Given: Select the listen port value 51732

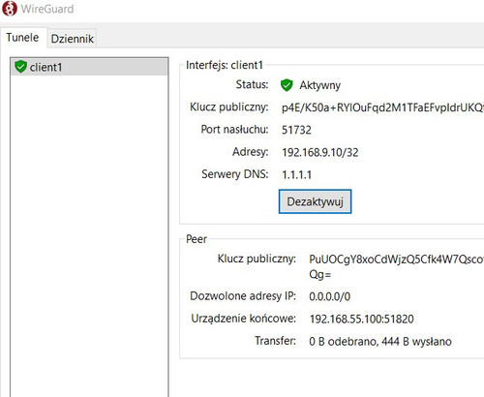Looking at the screenshot, I should (296, 130).
